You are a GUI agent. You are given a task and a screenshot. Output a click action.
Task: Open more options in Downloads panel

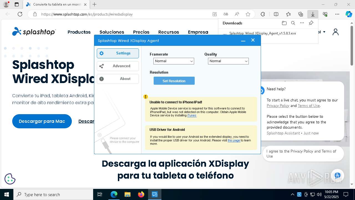(302, 23)
